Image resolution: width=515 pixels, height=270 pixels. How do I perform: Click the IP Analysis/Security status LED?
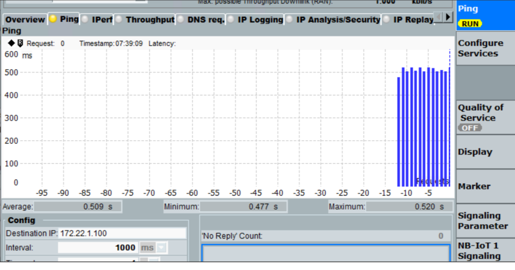tap(289, 20)
